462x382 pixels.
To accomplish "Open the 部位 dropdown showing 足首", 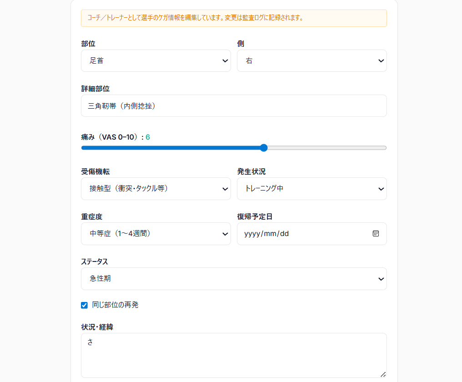I will click(156, 61).
